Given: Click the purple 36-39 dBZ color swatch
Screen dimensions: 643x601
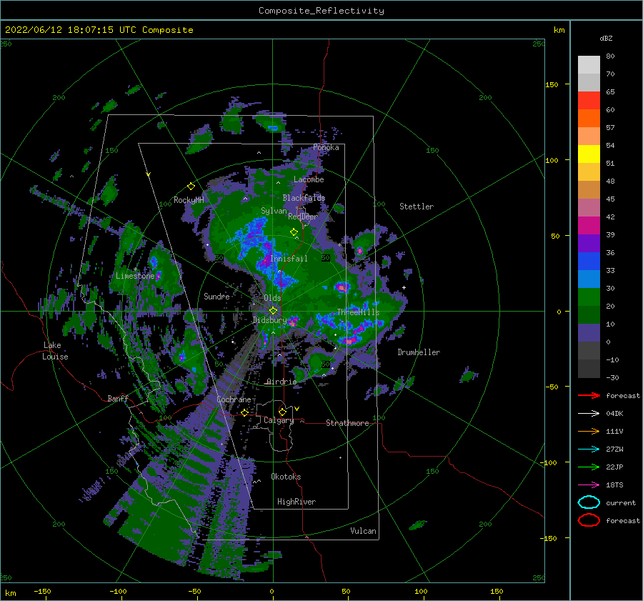Looking at the screenshot, I should (x=589, y=244).
